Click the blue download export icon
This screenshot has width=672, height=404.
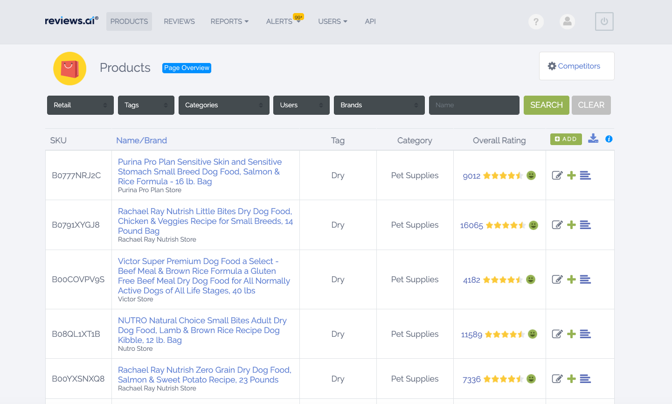click(593, 139)
